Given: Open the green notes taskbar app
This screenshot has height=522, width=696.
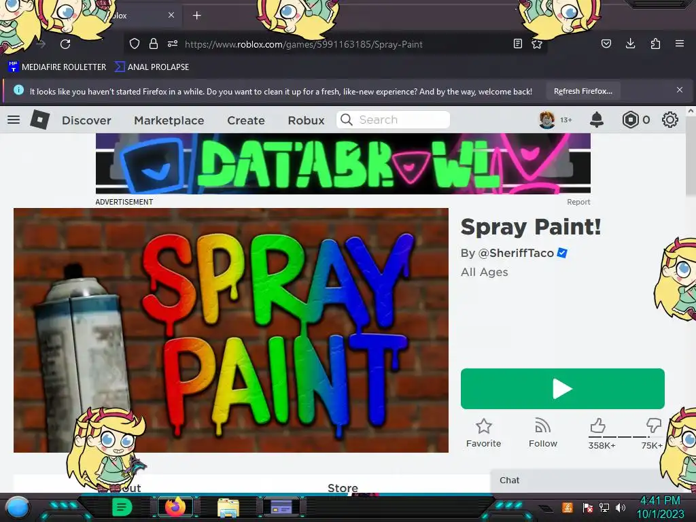Looking at the screenshot, I should (x=122, y=507).
